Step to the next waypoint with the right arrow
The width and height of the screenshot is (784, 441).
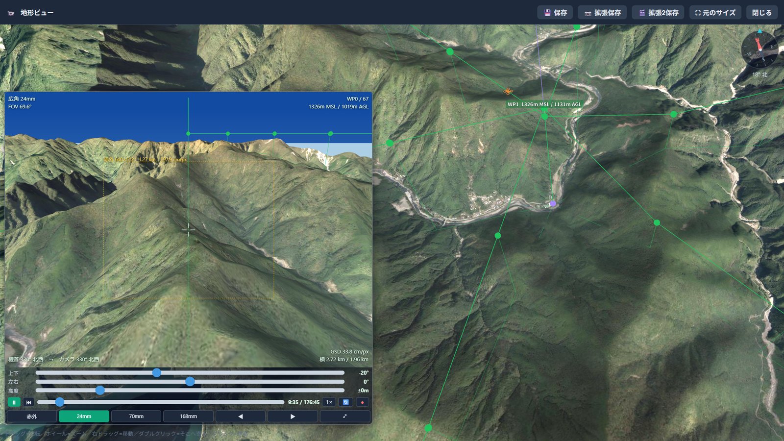pyautogui.click(x=293, y=416)
